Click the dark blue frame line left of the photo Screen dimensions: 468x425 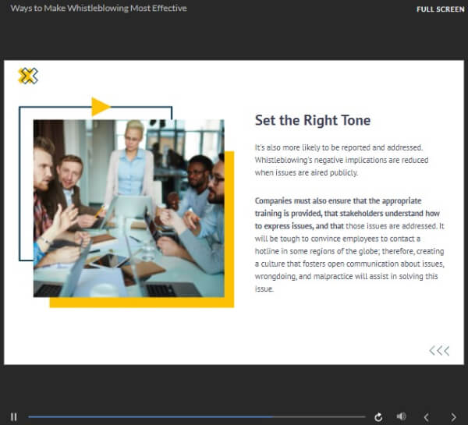pos(19,187)
